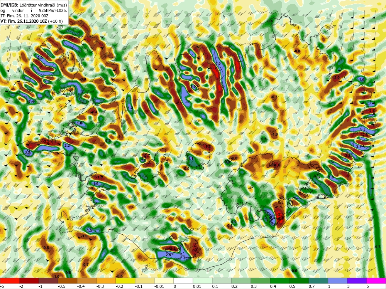Select the maroon legend swatch for -1 to -0.5
This screenshot has height=289, width=386.
[48, 281]
